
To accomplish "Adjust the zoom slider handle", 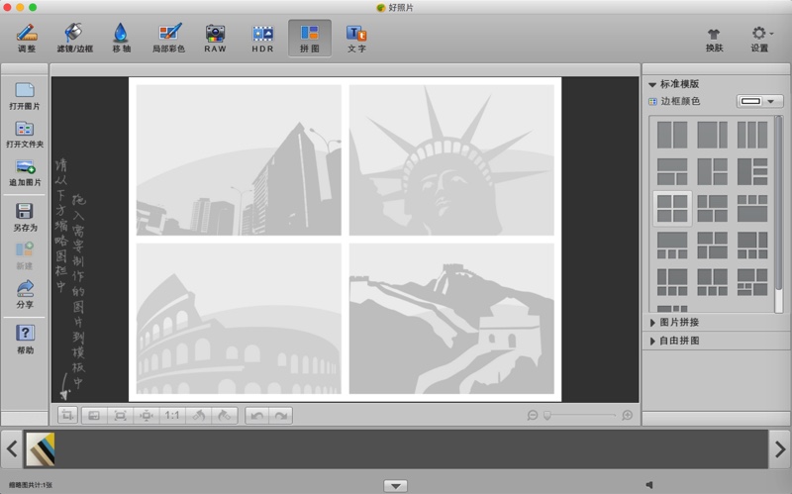I will 547,415.
